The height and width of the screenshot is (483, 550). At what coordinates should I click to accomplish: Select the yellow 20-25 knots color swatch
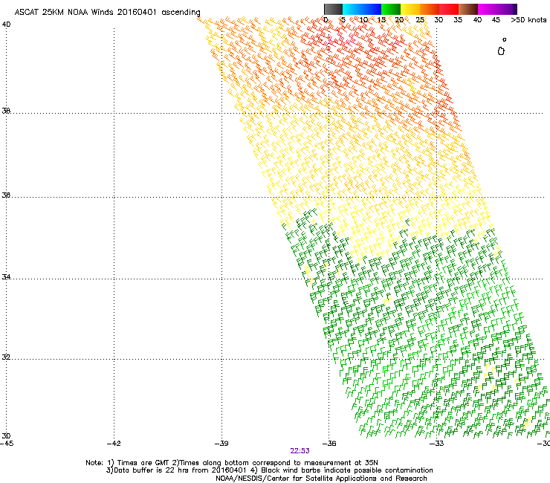pyautogui.click(x=410, y=9)
